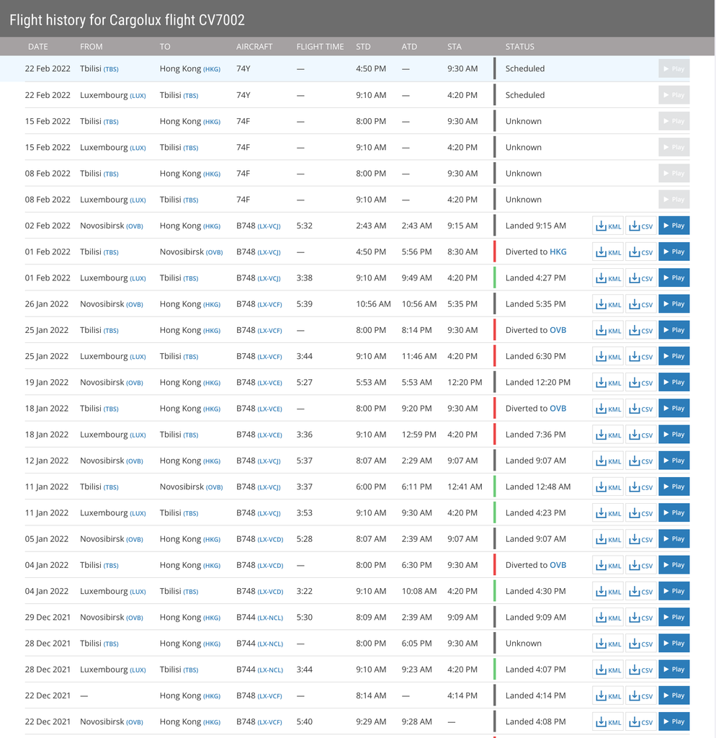The height and width of the screenshot is (738, 716).
Task: Open TBS origin link on 22 Feb Tbilisi–Hong Kong row
Action: click(111, 69)
